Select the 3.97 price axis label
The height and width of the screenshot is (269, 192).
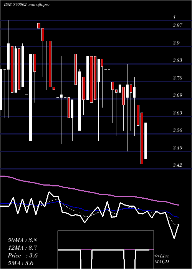(177, 25)
